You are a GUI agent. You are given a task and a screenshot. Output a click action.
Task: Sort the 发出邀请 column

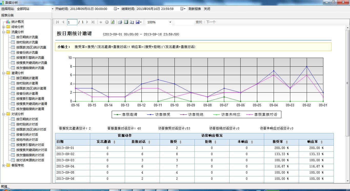pyautogui.click(x=114, y=142)
